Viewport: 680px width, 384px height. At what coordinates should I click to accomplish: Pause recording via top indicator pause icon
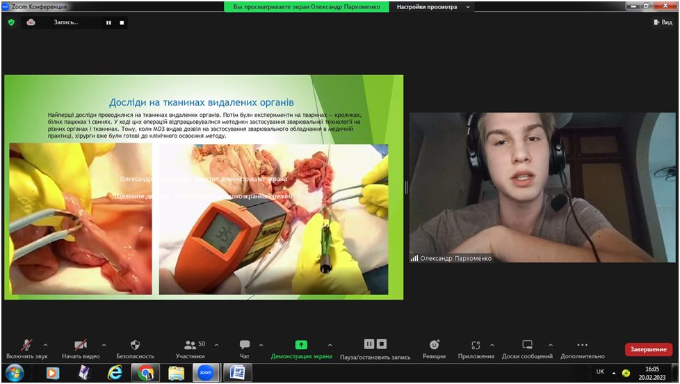pos(109,22)
